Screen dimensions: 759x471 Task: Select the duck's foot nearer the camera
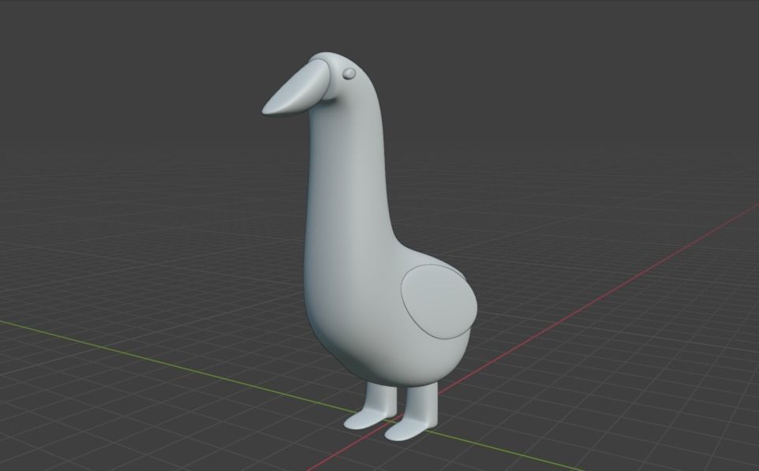point(412,413)
